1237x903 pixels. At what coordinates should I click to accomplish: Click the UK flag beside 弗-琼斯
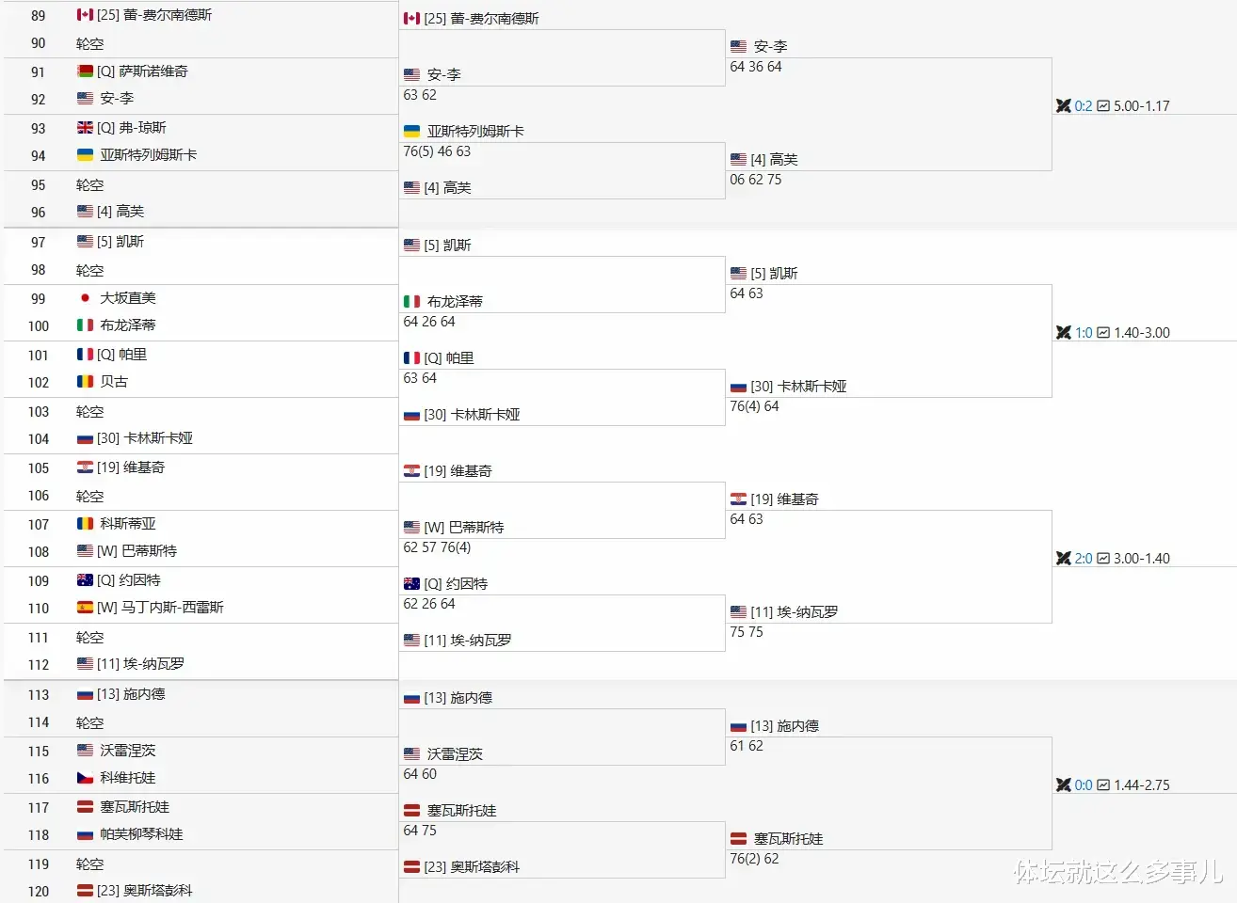pyautogui.click(x=85, y=128)
